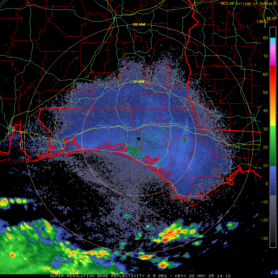Click the [dBZ] unit label

(x=262, y=22)
